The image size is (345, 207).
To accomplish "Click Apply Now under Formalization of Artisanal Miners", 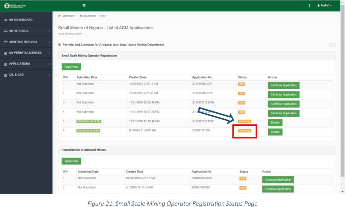I will (71, 161).
